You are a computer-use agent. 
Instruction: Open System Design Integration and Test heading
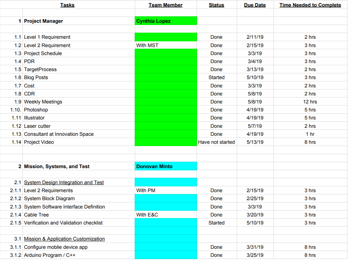(x=64, y=183)
